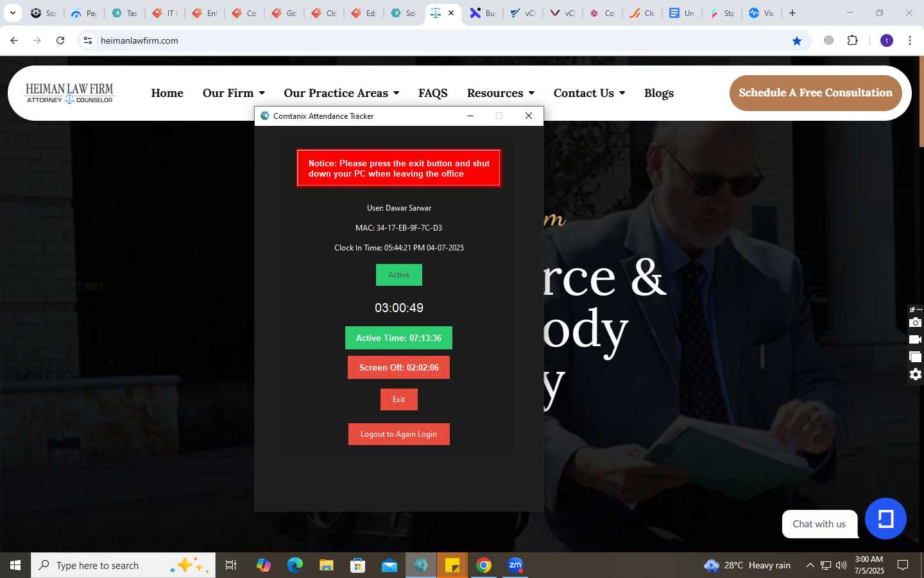Open Sticky Notes from the taskbar

(x=452, y=565)
